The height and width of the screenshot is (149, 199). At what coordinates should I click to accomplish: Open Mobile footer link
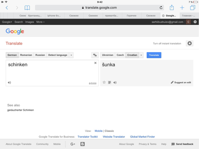click(57, 144)
